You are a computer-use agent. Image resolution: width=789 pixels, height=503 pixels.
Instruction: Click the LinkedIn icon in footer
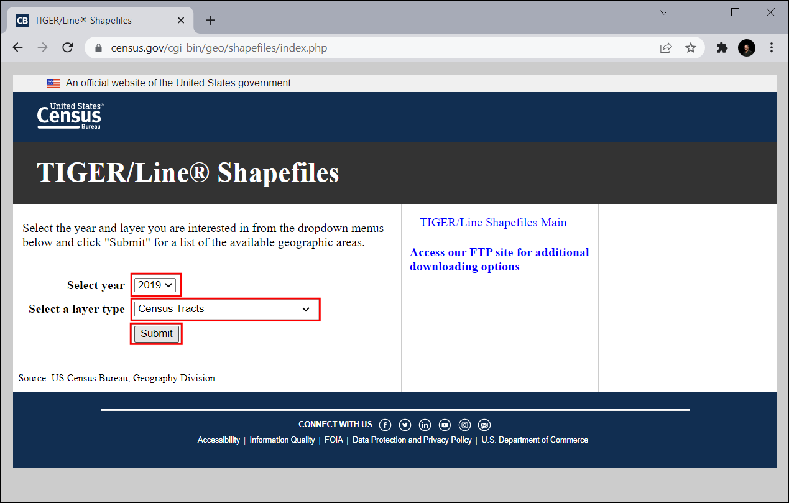tap(425, 425)
